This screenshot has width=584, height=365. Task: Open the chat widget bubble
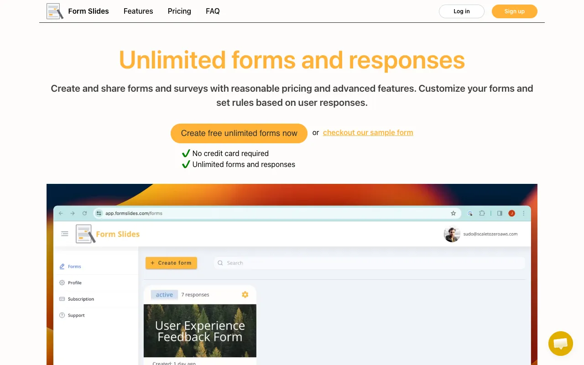click(561, 344)
